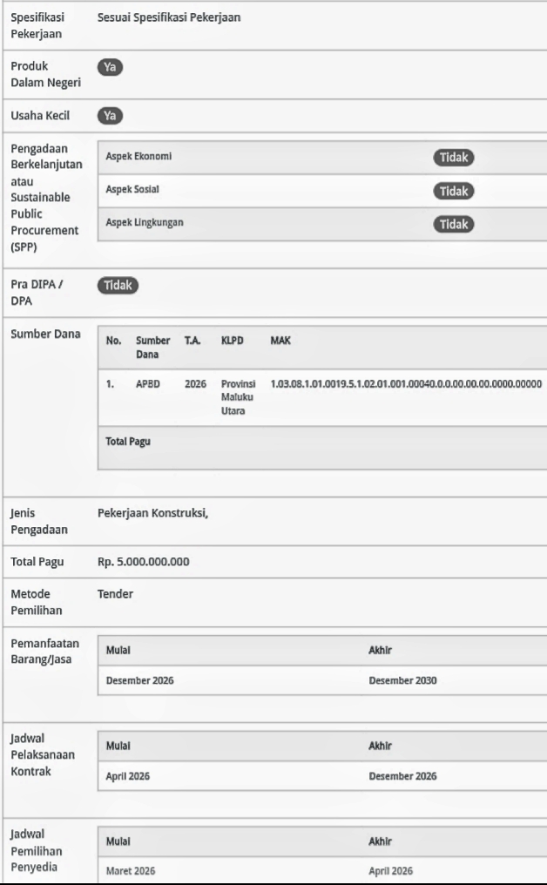
Task: Click the Desember 2030 end date of Pemanfaatan
Action: click(x=403, y=681)
